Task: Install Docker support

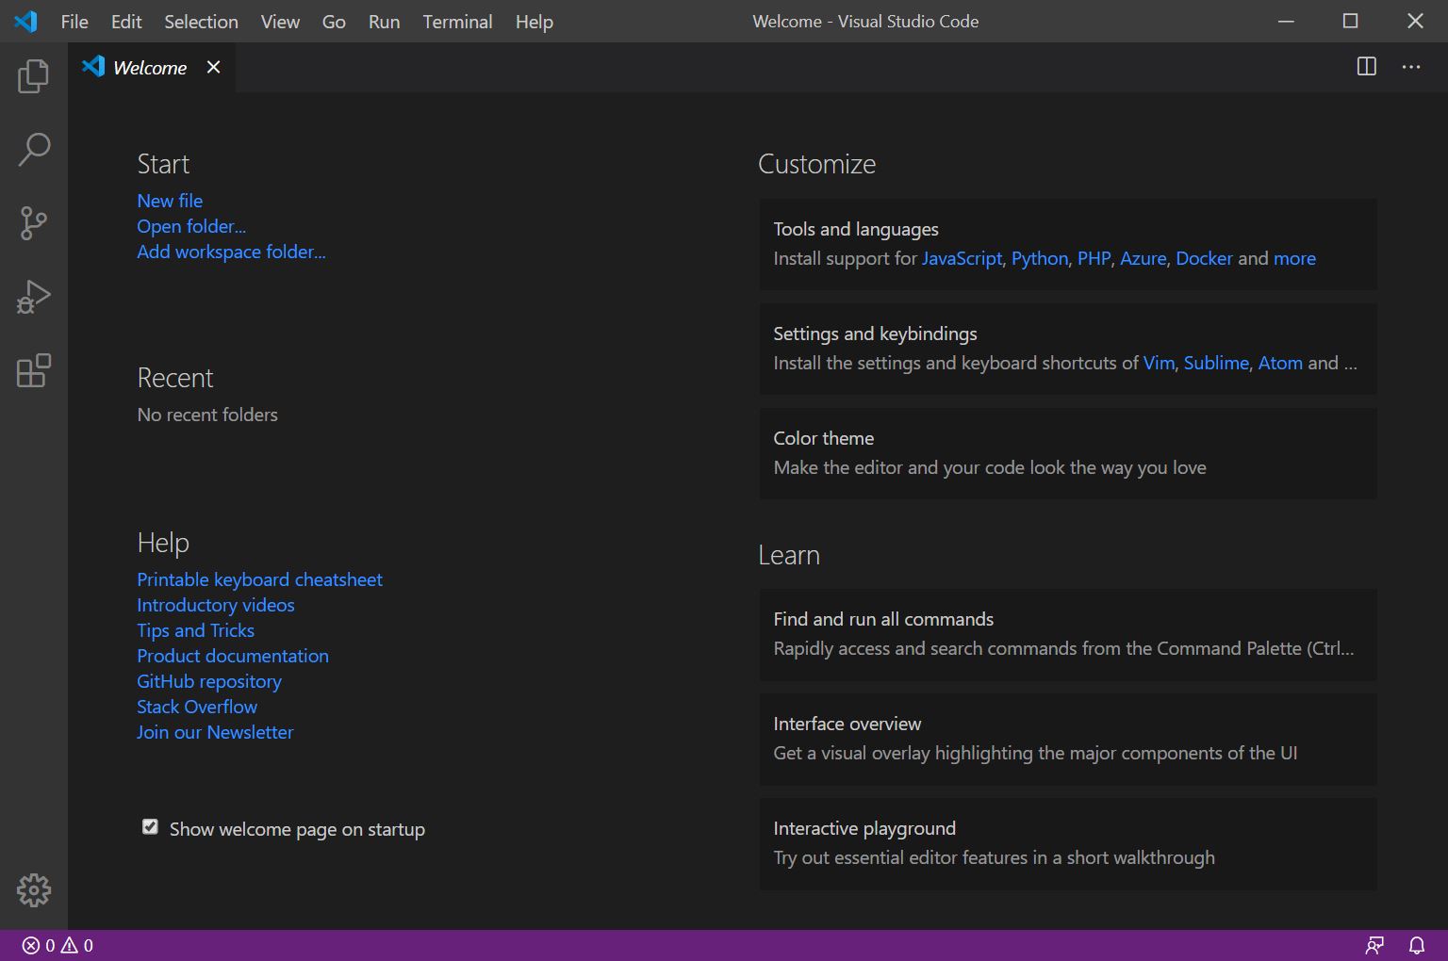Action: (x=1204, y=258)
